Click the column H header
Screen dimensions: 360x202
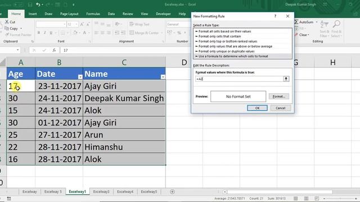[x=332, y=62]
